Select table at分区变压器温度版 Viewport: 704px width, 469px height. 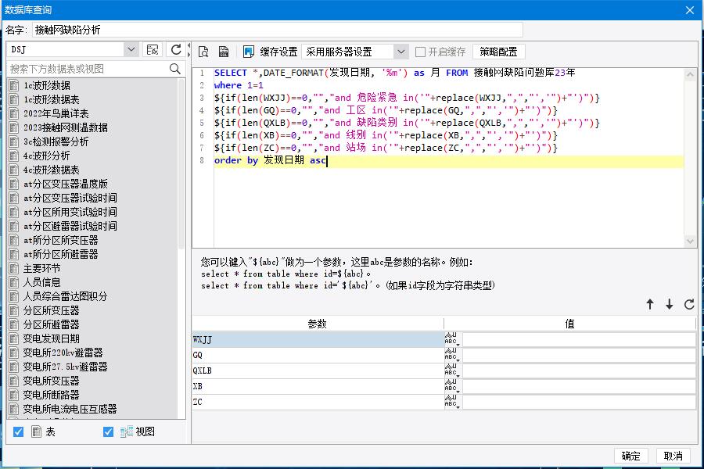coord(66,184)
